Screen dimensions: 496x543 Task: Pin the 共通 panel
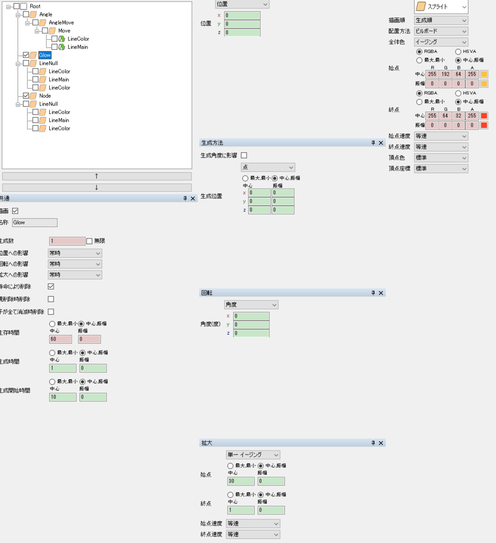coord(185,198)
